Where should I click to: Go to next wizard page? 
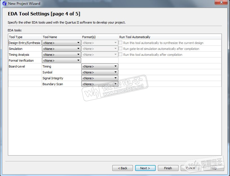click(x=145, y=168)
